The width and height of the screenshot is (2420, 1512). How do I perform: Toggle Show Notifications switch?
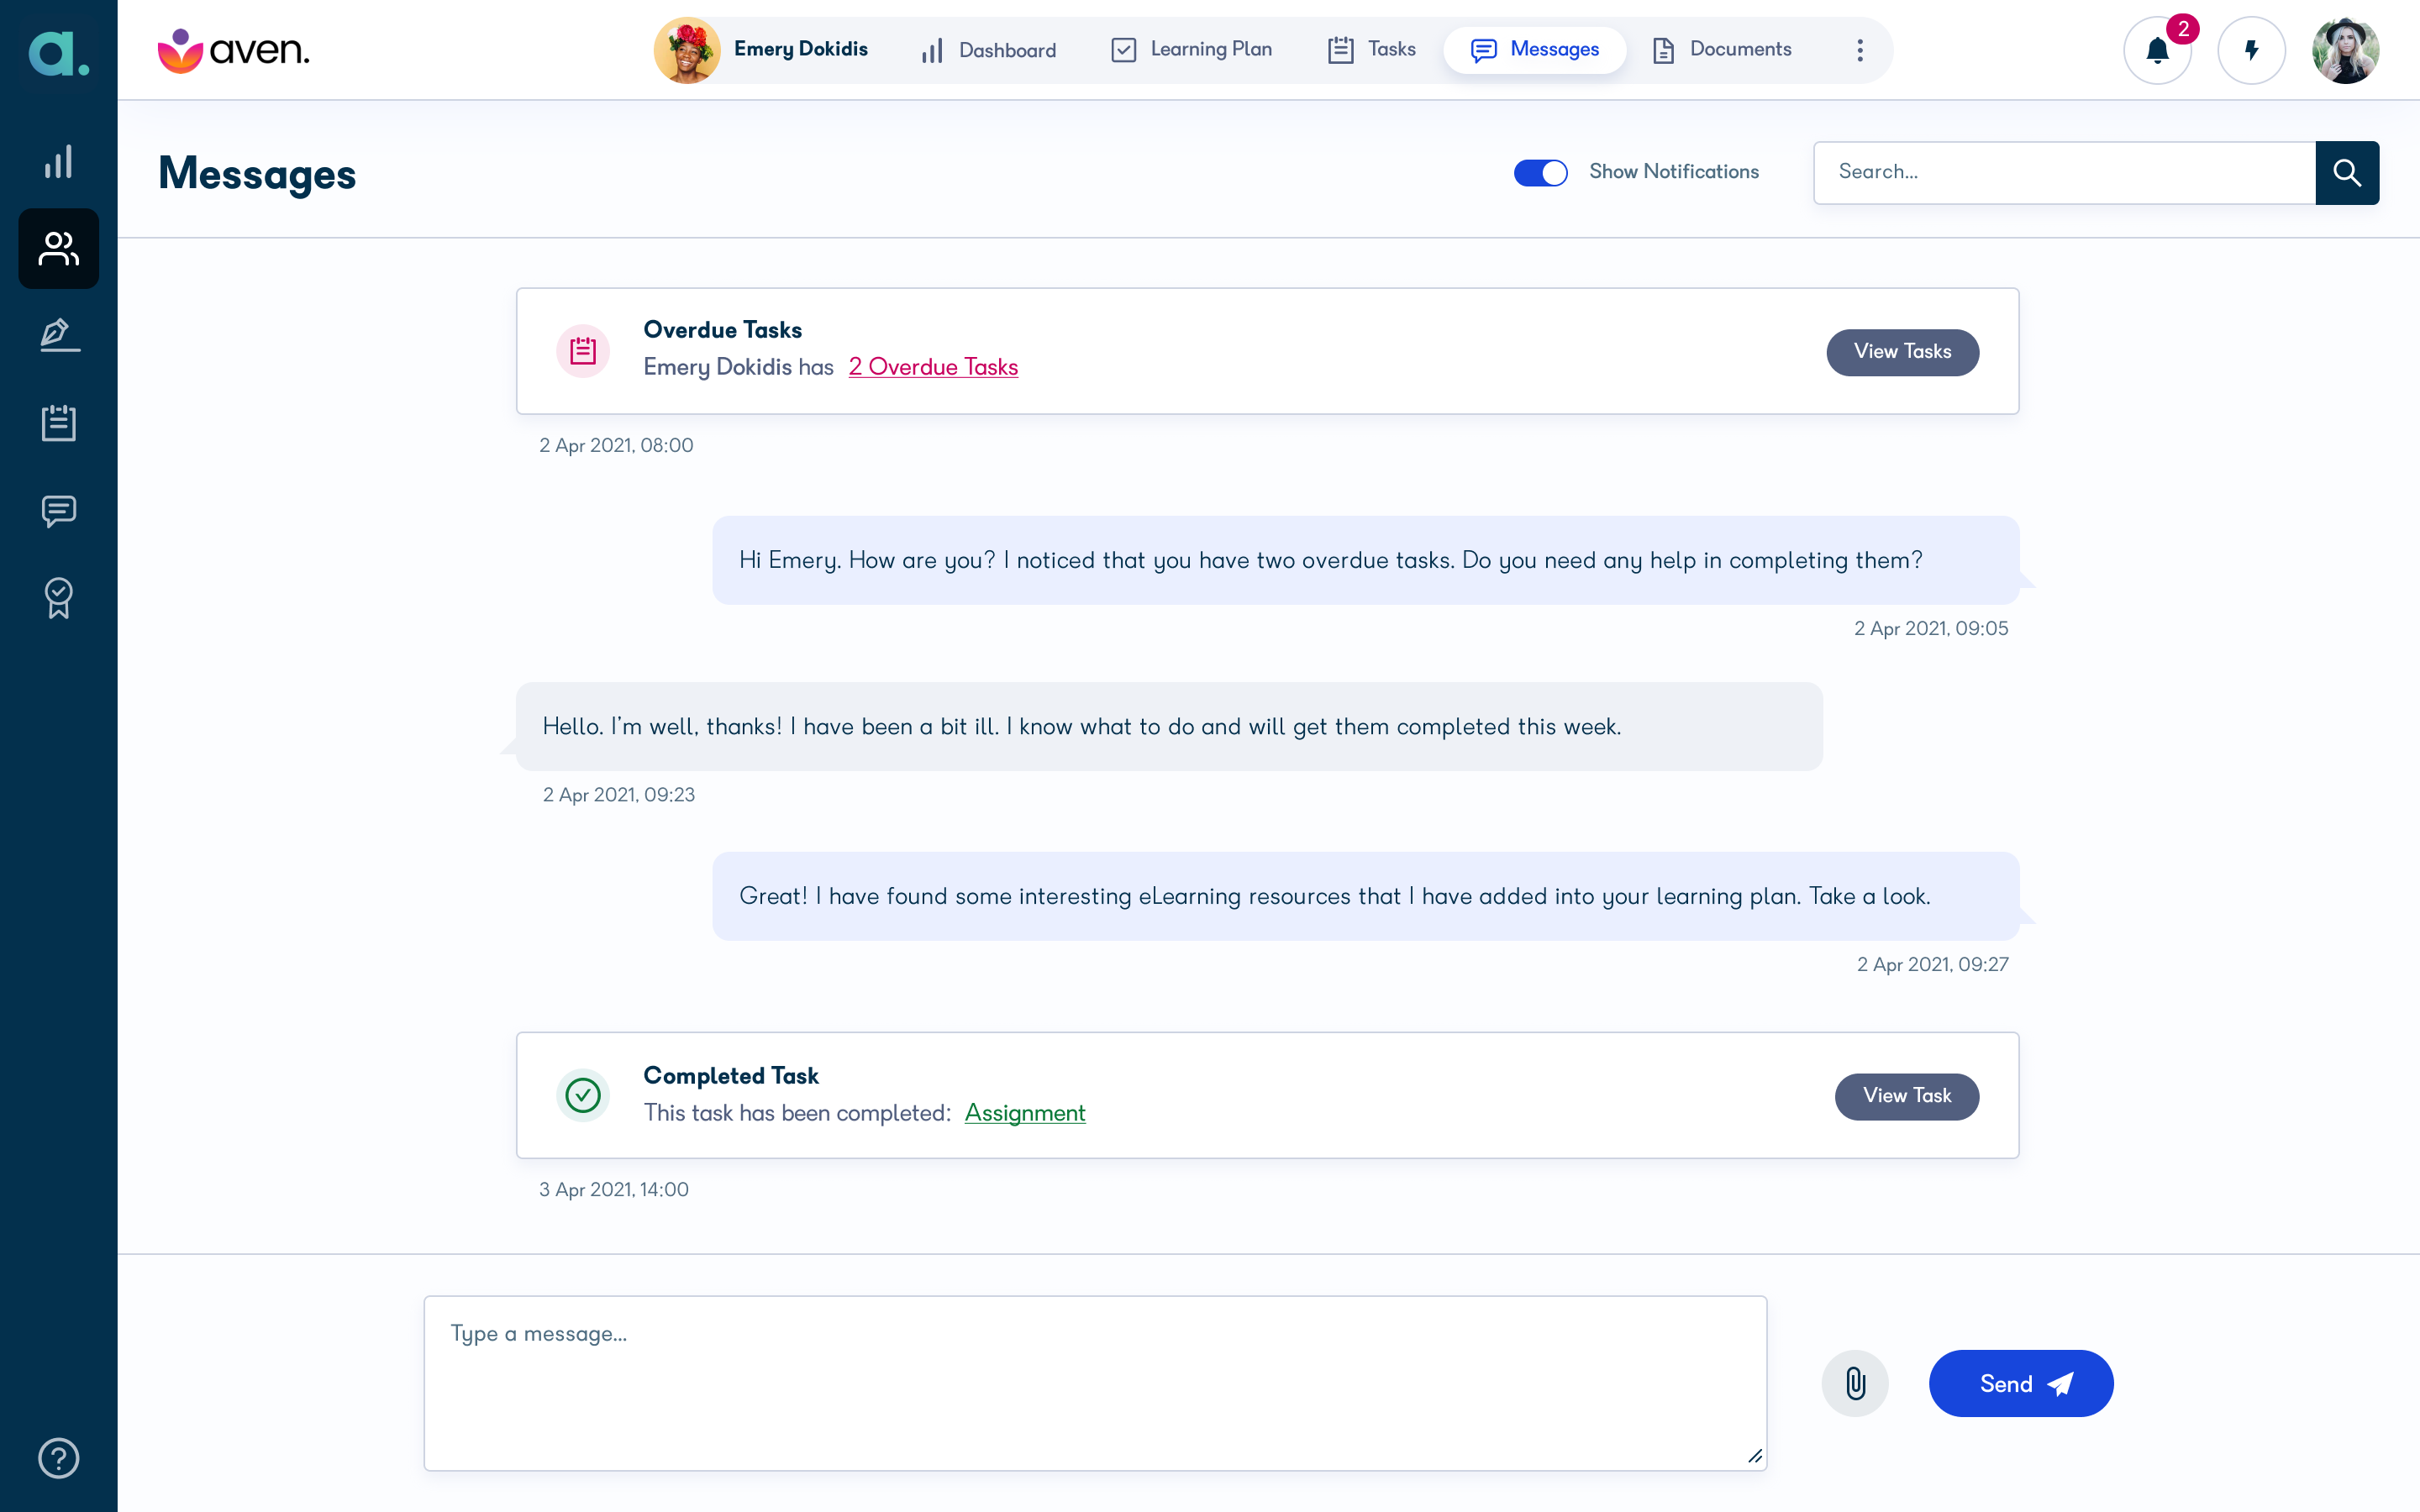pos(1540,173)
